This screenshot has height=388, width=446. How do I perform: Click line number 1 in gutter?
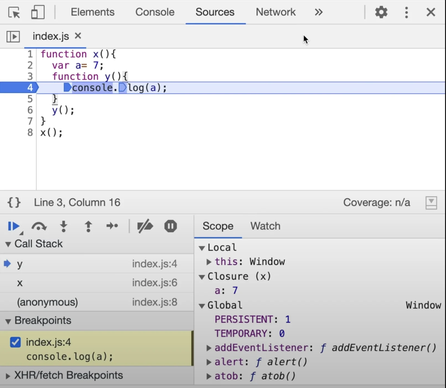[x=30, y=54]
